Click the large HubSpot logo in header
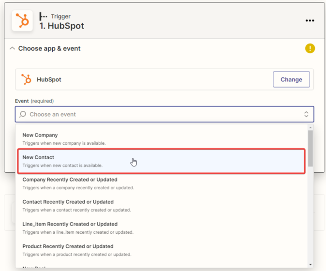The image size is (326, 271). pyautogui.click(x=22, y=21)
